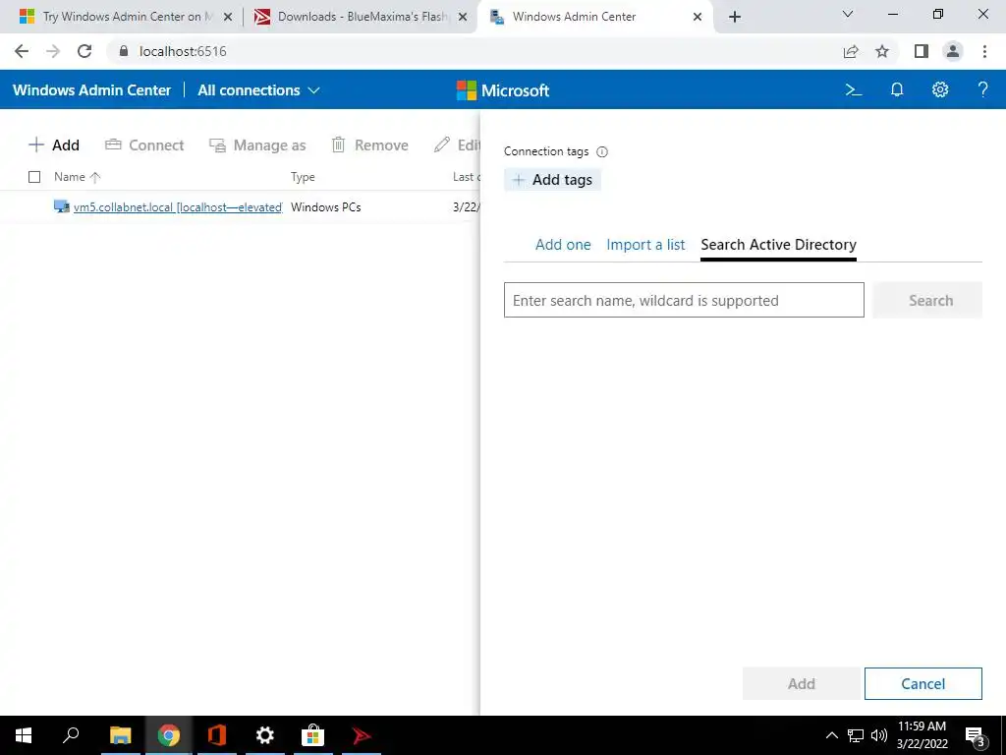Show hidden icons chevron in system tray
The image size is (1006, 755).
click(x=831, y=735)
